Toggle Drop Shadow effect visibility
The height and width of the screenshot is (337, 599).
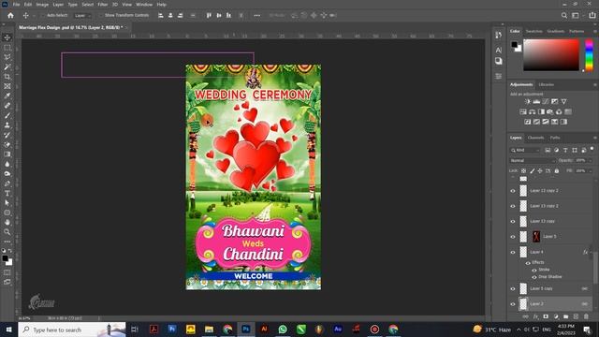(534, 277)
